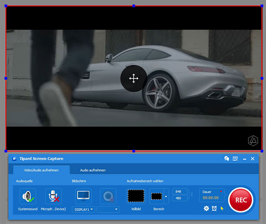Enable the microphone device recording
Screen dimensions: 266x224
coord(53,196)
